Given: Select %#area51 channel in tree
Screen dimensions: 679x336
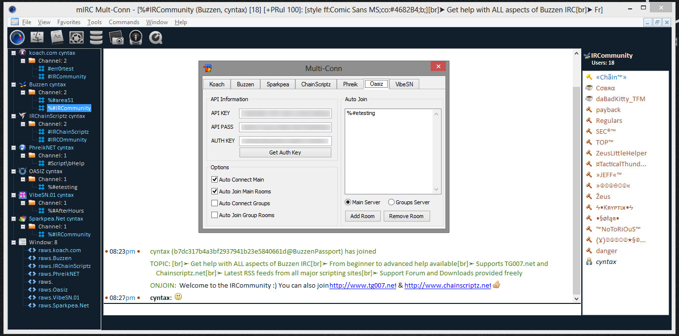Looking at the screenshot, I should click(x=60, y=100).
